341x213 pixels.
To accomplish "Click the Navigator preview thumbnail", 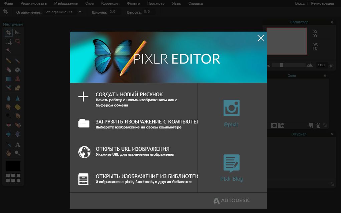I will point(286,41).
